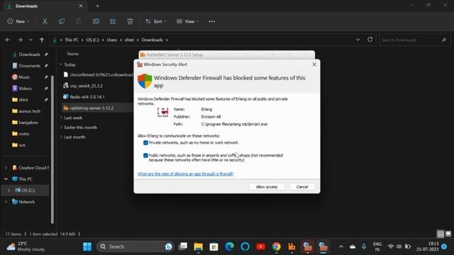Open YouTube app on the taskbar
The image size is (454, 255).
pyautogui.click(x=260, y=246)
